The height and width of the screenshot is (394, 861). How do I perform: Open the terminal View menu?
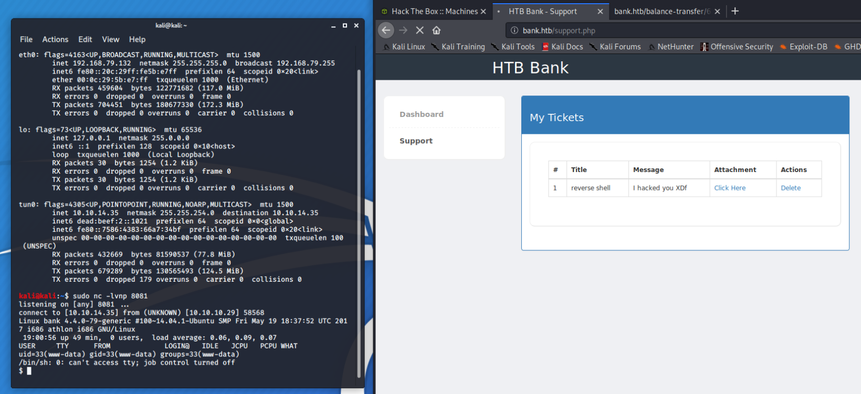click(x=110, y=39)
